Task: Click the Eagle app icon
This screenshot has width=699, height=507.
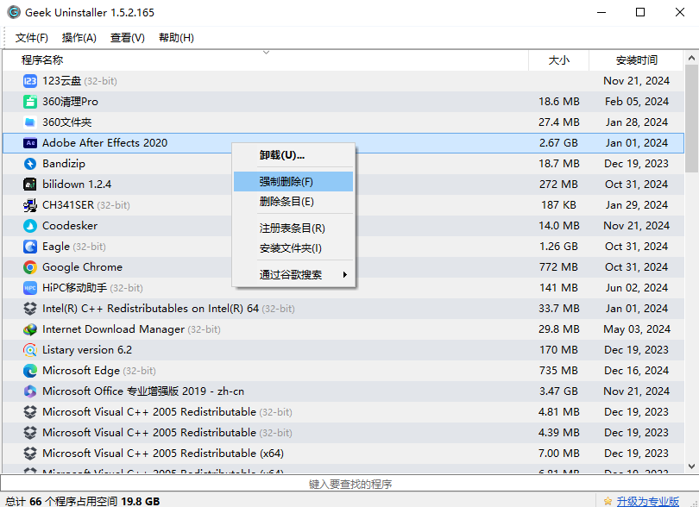Action: [30, 247]
